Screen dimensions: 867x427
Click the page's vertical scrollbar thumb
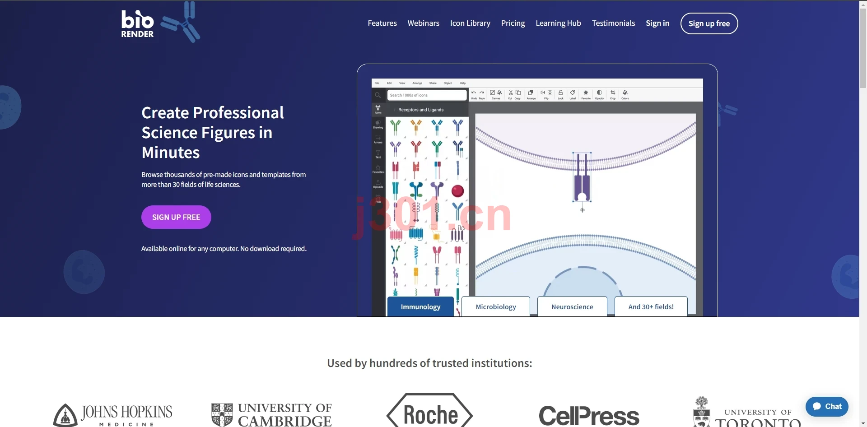tap(863, 47)
